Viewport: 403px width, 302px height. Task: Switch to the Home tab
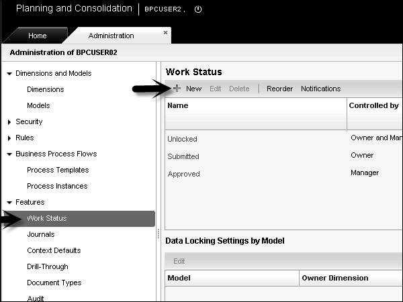pyautogui.click(x=37, y=36)
